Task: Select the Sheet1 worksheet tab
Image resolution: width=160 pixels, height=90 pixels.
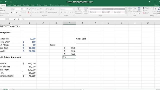Action: (x=6, y=89)
